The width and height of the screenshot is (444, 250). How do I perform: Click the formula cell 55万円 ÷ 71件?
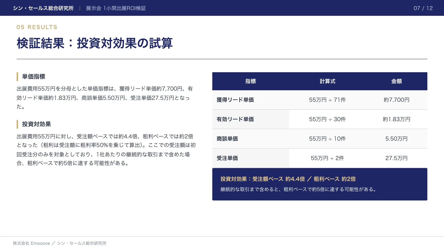click(x=327, y=100)
